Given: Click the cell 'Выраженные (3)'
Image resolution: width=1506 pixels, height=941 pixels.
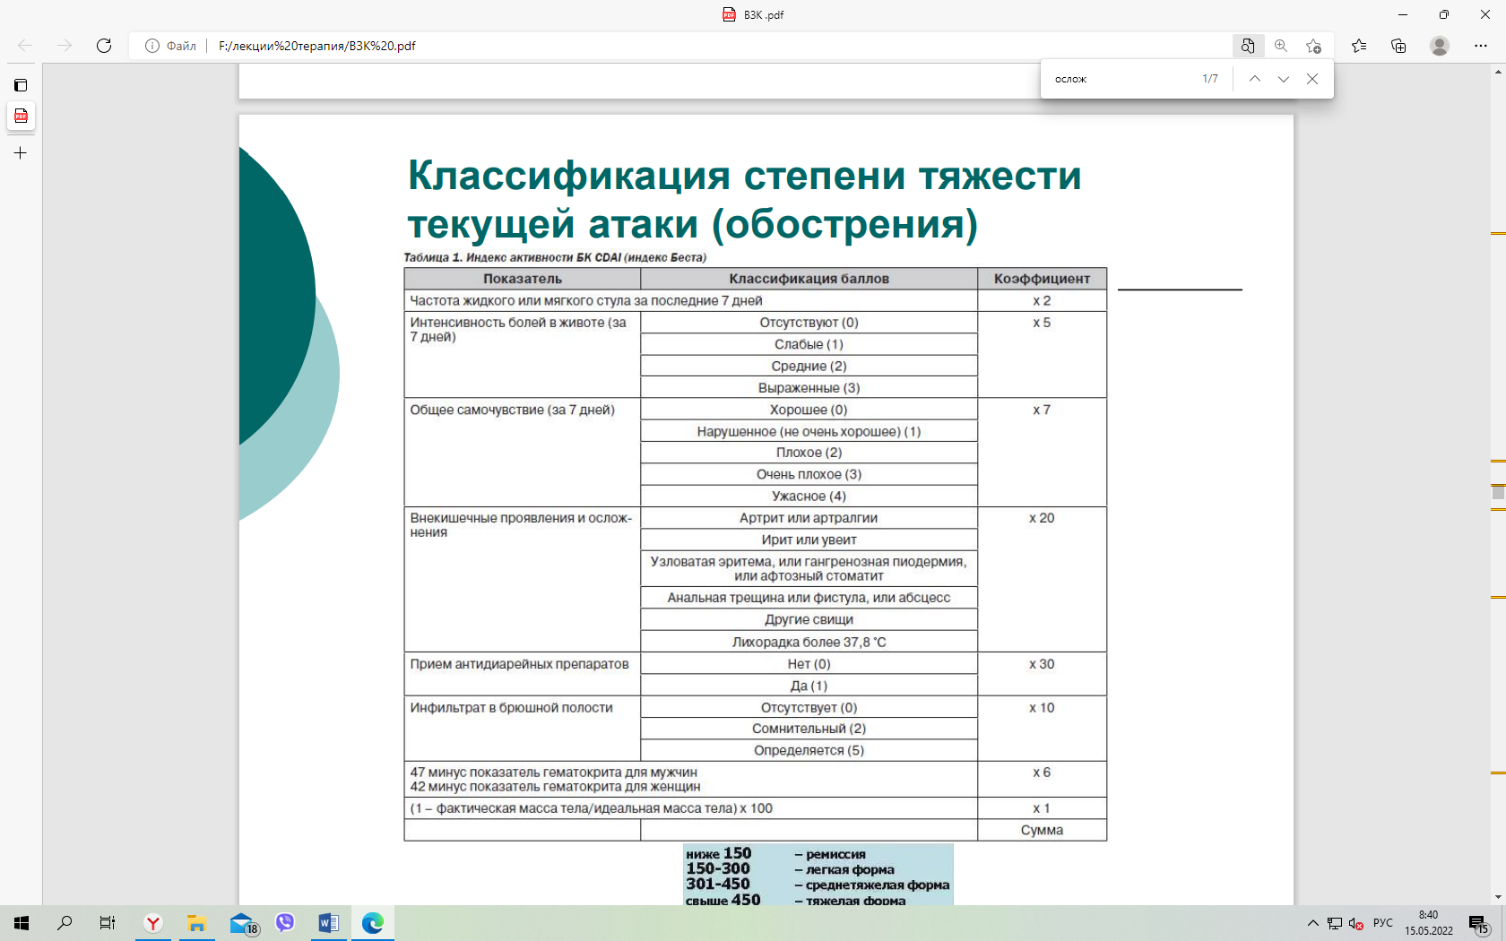Looking at the screenshot, I should pos(809,388).
